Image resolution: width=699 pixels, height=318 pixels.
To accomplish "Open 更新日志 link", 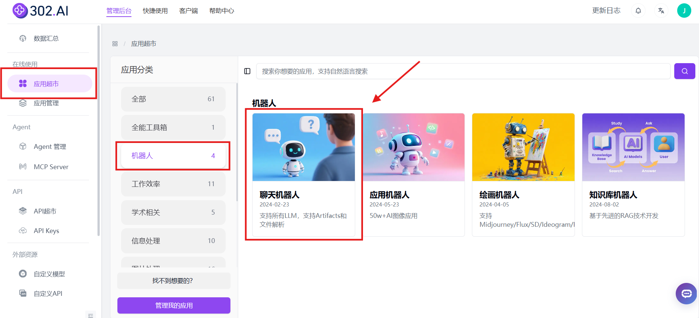I will click(606, 11).
